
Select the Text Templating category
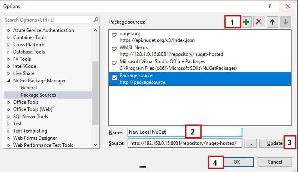[30, 131]
